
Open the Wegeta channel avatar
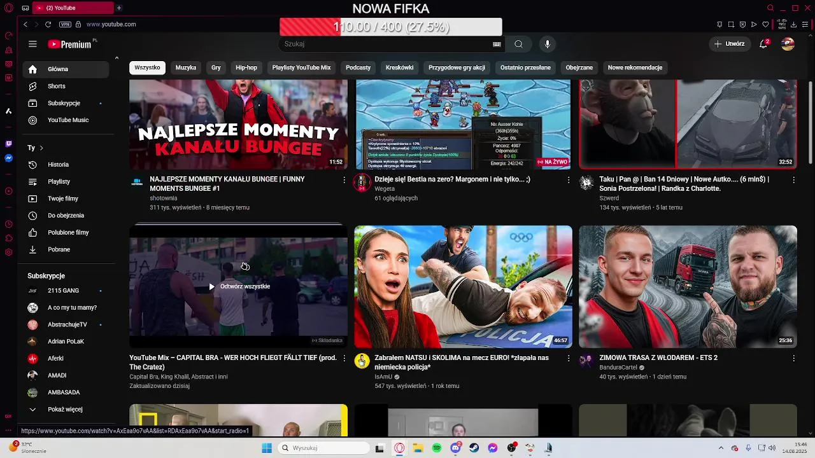[x=362, y=183]
